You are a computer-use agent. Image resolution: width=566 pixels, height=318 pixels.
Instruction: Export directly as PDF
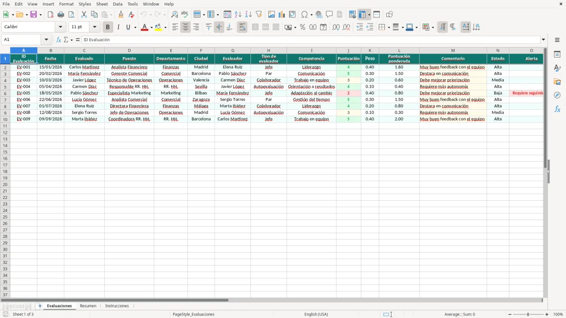[50, 15]
